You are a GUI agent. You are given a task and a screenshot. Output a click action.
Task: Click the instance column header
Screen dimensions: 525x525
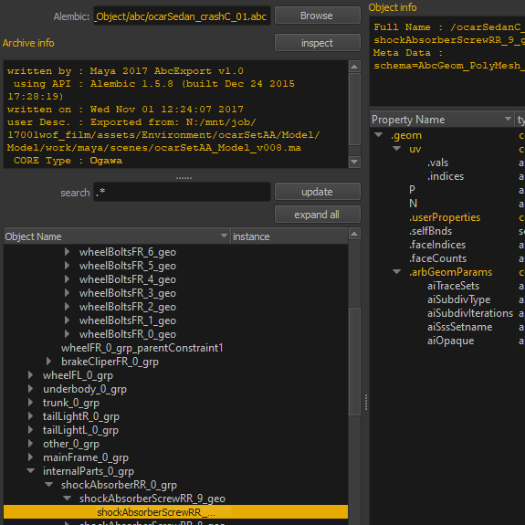click(289, 236)
